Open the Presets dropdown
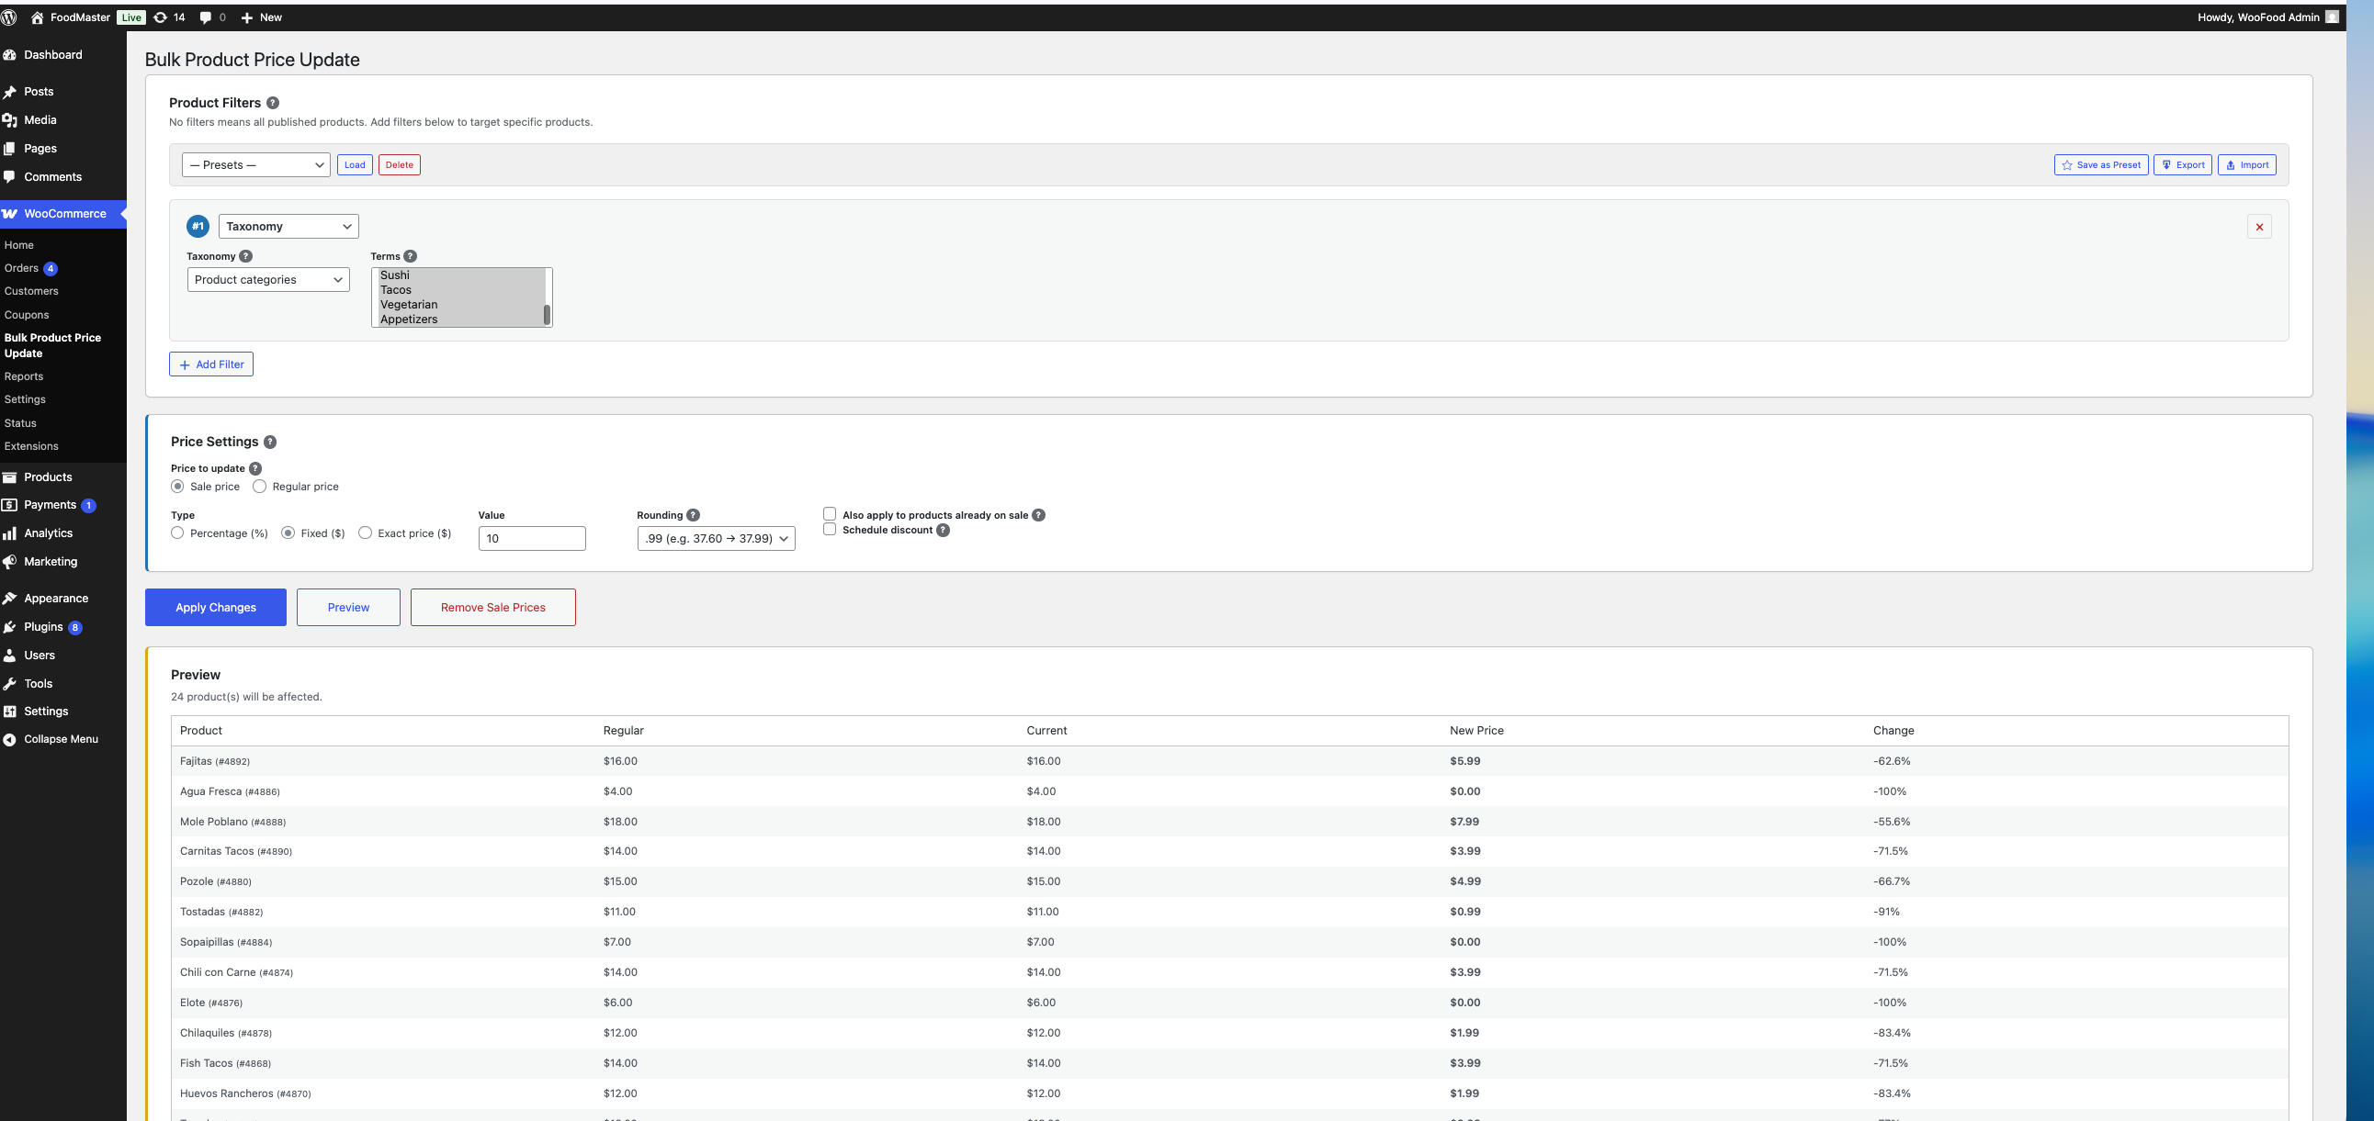2374x1121 pixels. click(256, 165)
